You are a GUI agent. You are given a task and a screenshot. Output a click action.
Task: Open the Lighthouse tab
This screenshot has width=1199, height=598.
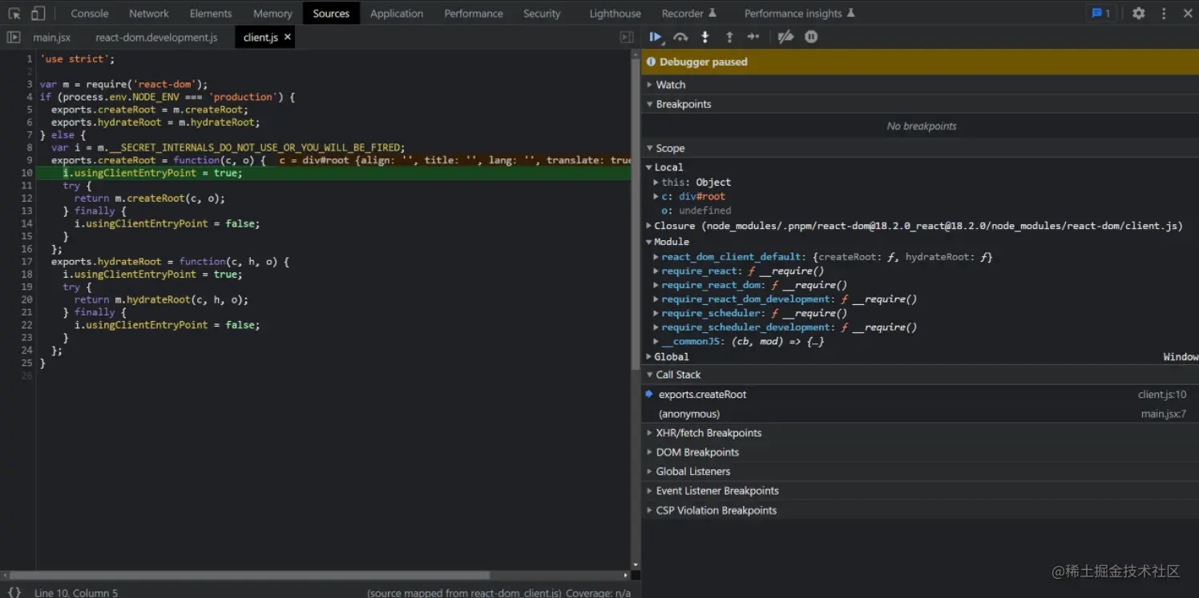(615, 14)
